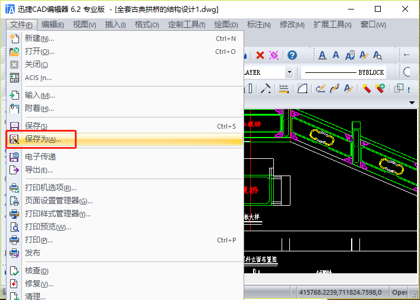Click the coordinates readout in status bar
Image resolution: width=420 pixels, height=300 pixels.
click(340, 292)
